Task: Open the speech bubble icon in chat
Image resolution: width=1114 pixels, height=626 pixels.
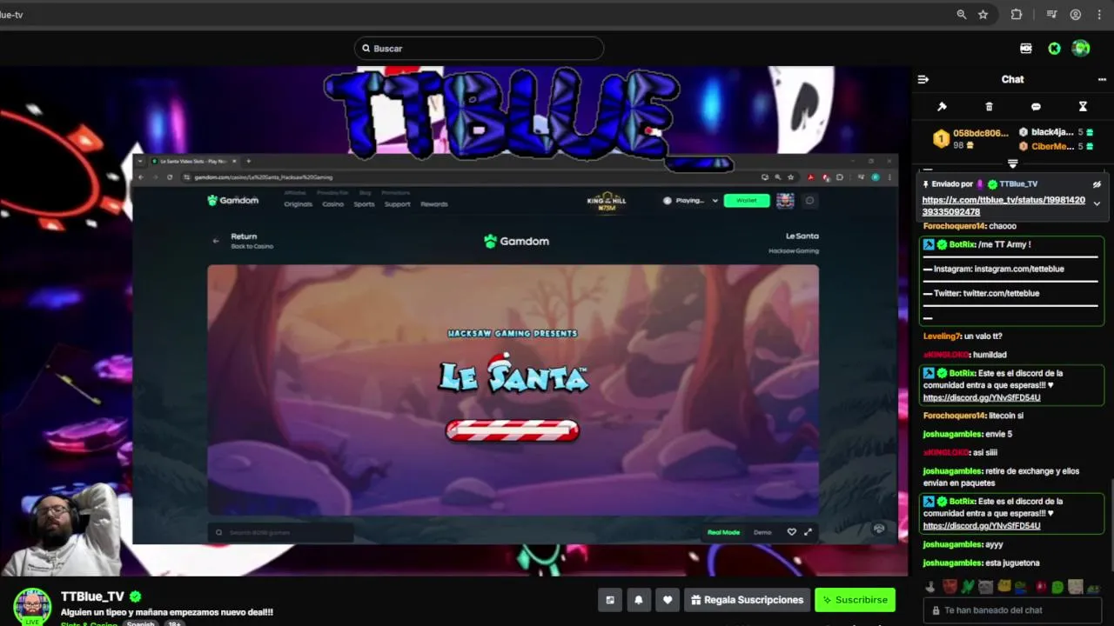Action: 1036,106
